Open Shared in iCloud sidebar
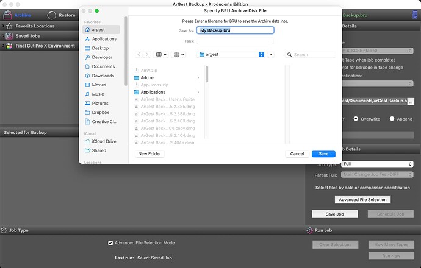421x268 pixels. coord(101,150)
